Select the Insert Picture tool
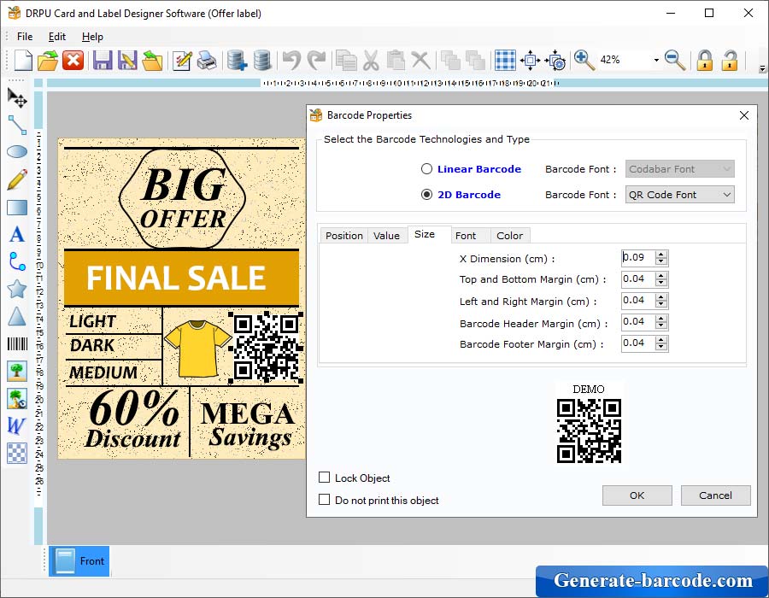This screenshot has width=769, height=598. tap(17, 371)
